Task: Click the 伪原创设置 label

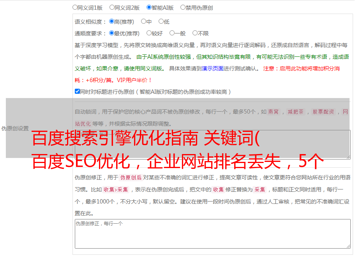Action: (15, 128)
